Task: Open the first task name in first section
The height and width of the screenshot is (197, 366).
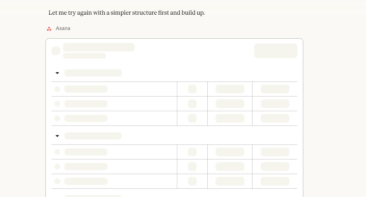Action: coord(86,89)
